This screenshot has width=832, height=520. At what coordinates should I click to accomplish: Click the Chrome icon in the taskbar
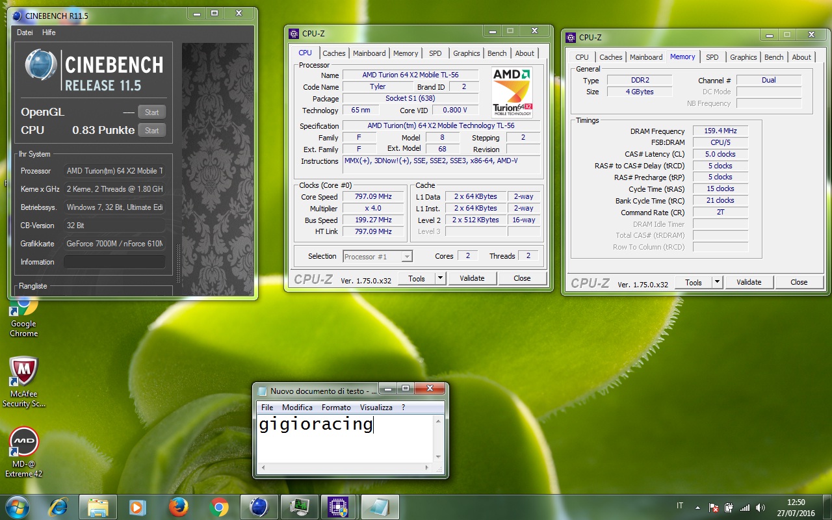[x=218, y=507]
